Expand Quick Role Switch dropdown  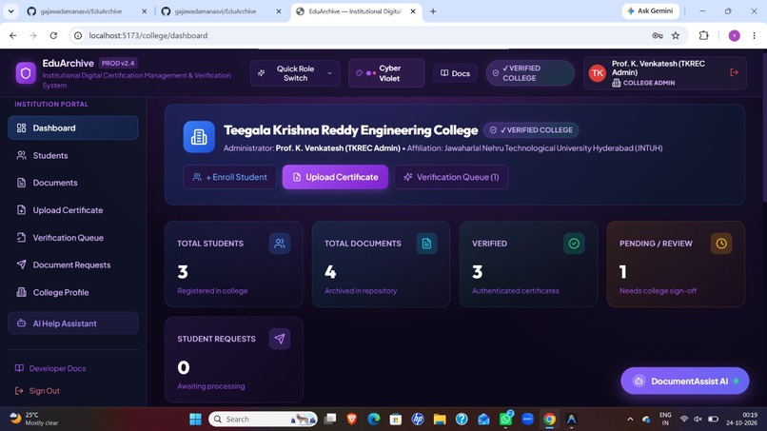click(x=295, y=73)
